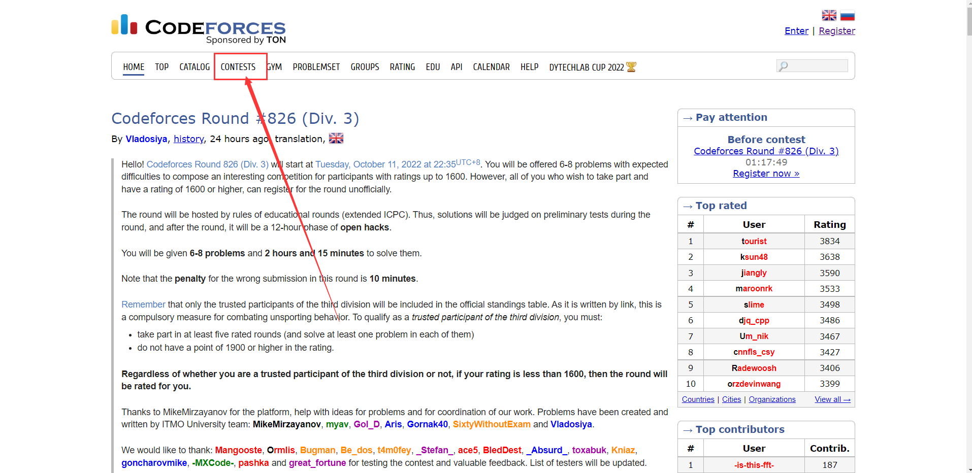Open the HOME menu item
Screen dimensions: 972x473
coord(134,67)
